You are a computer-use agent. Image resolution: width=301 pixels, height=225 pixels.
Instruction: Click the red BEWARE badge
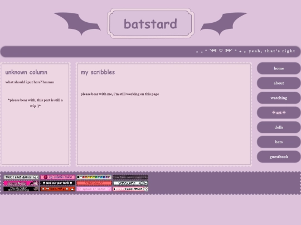coord(57,189)
